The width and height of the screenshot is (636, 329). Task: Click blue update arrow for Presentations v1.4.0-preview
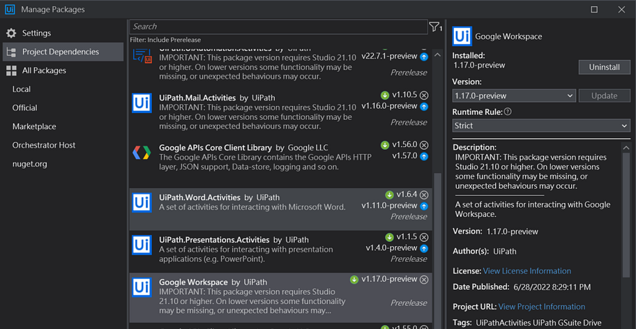tap(424, 248)
